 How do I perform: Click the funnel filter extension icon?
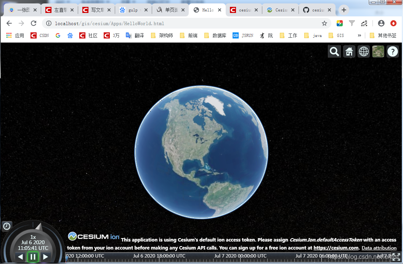pos(352,23)
